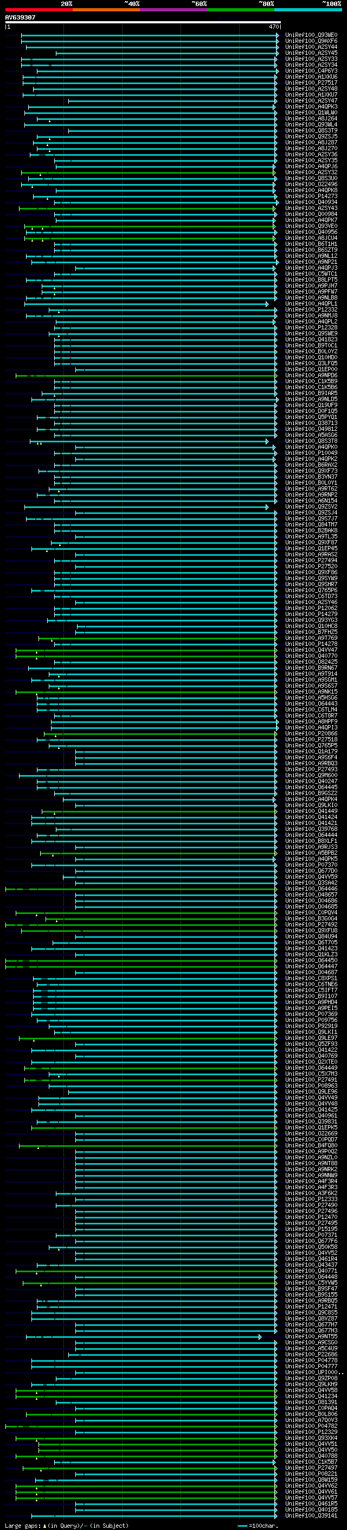Open hit UniRef100_Q93WE0

311,35
